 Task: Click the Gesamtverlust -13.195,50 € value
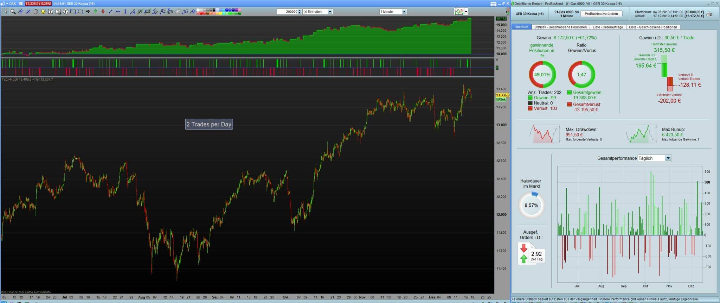(585, 110)
